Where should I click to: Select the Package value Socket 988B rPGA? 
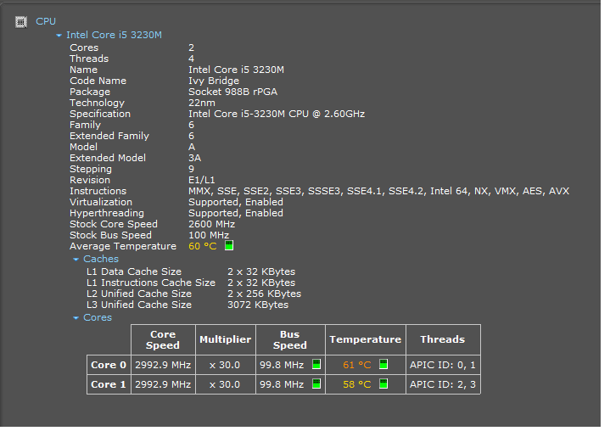click(232, 92)
